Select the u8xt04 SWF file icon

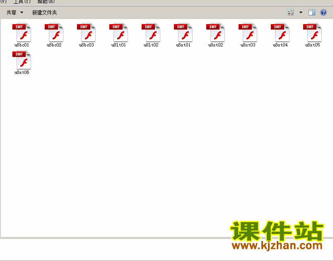[280, 32]
